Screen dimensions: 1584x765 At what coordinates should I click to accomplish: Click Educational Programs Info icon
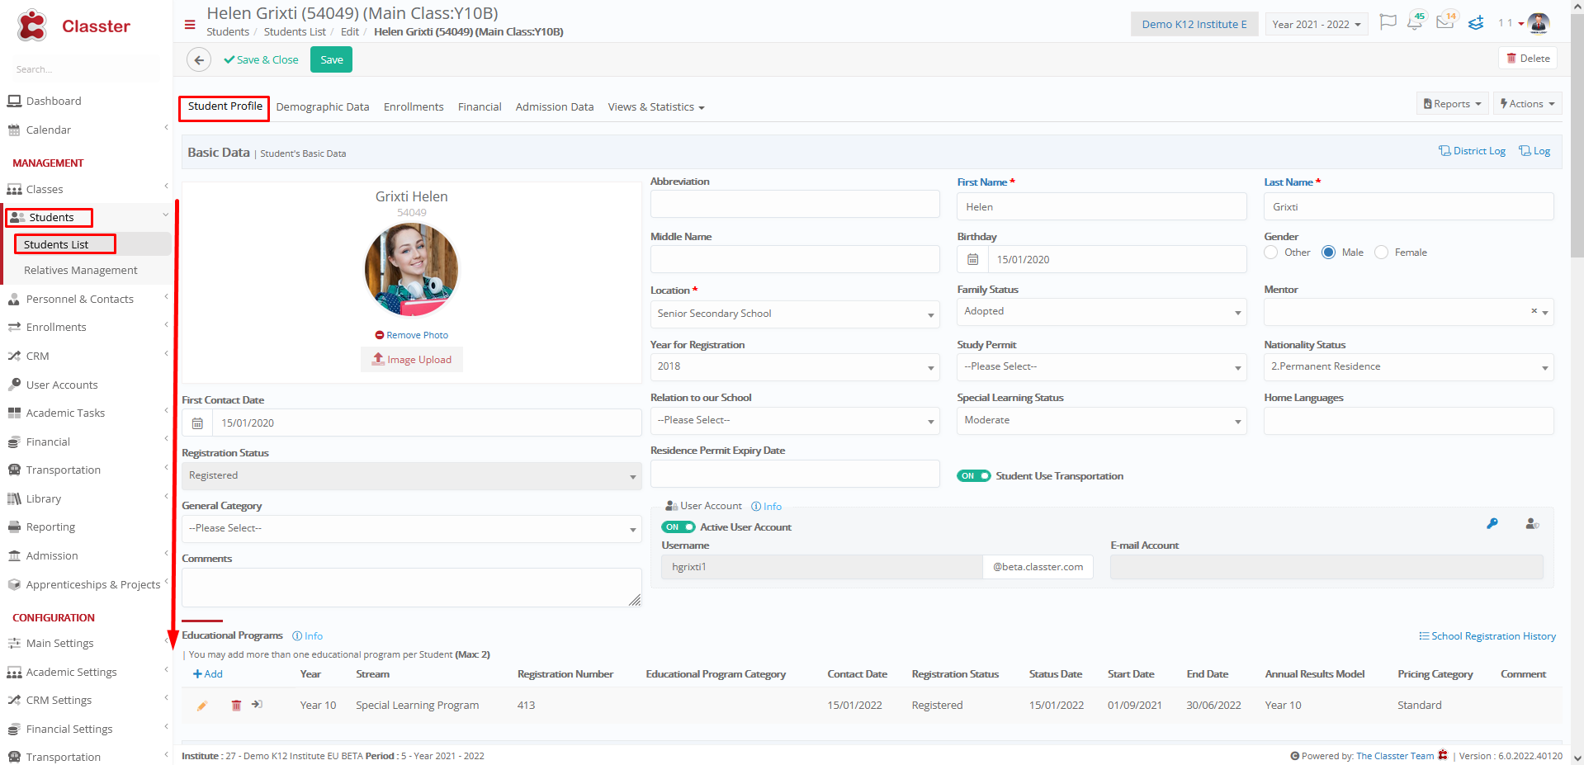307,636
